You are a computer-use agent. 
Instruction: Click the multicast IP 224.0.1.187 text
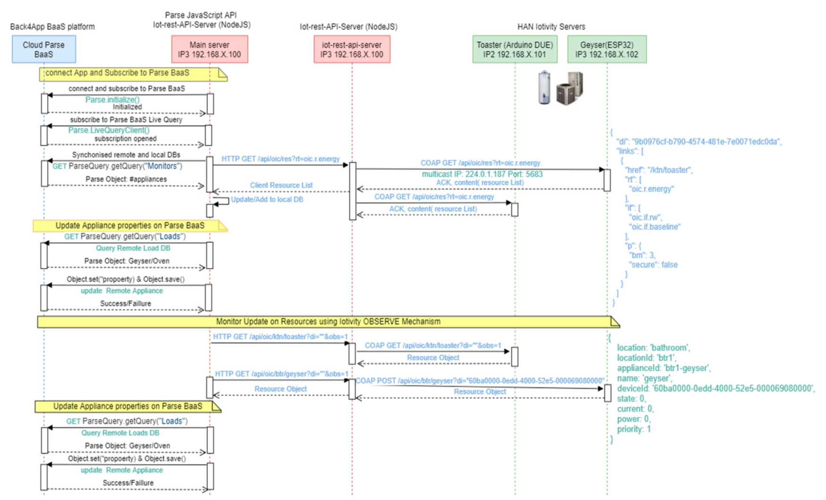pos(482,174)
